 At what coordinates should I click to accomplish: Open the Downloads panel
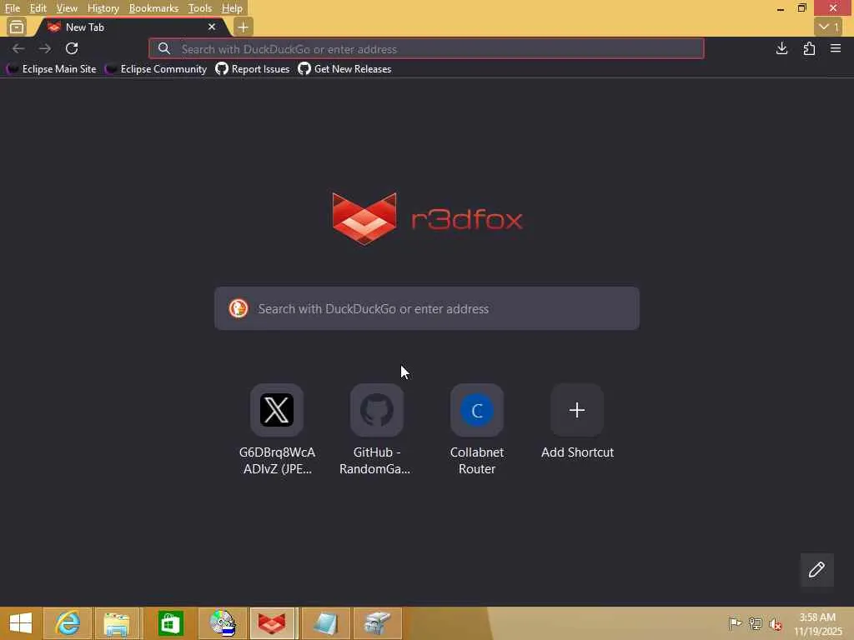[x=781, y=48]
